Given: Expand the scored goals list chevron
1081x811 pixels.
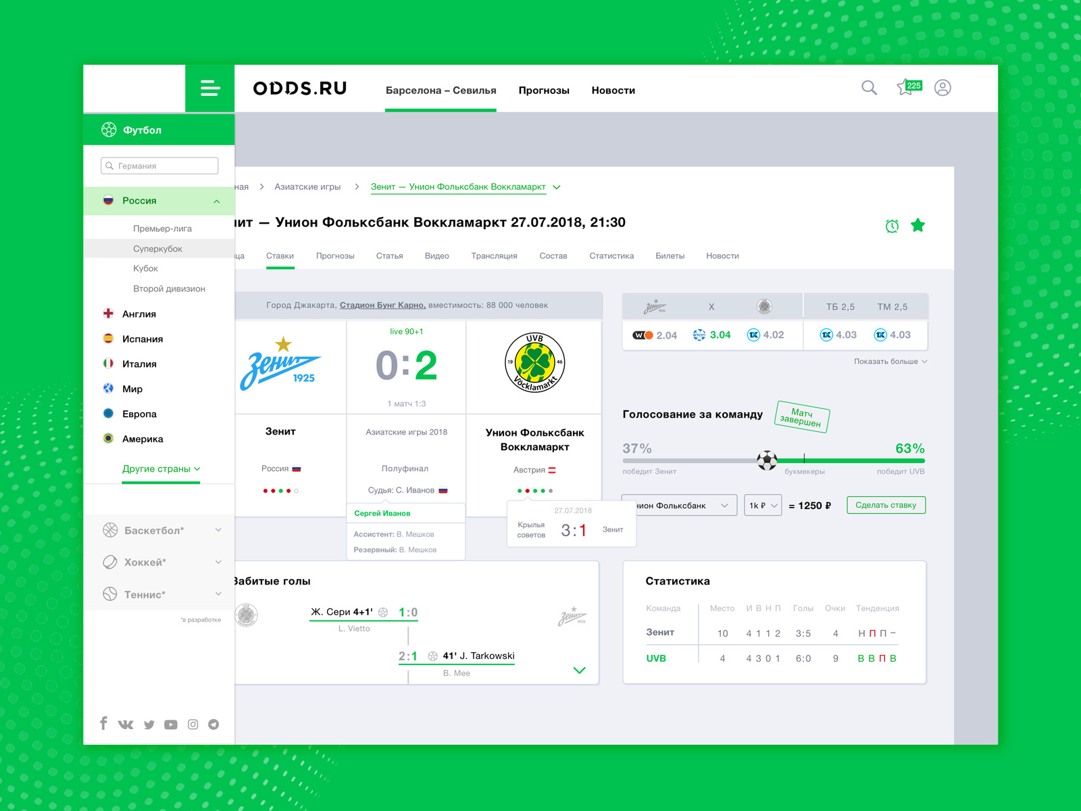Looking at the screenshot, I should click(x=579, y=670).
